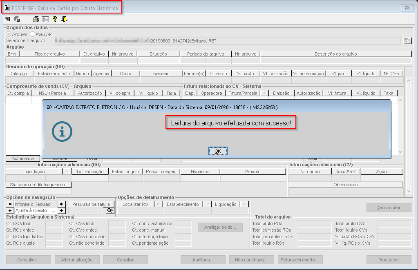The image size is (418, 270).
Task: Click right arrow beside Informe o Resumo!
Action: [x=62, y=204]
